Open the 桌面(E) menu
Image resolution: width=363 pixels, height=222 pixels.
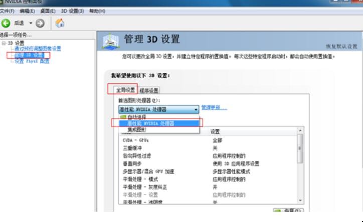pos(48,11)
